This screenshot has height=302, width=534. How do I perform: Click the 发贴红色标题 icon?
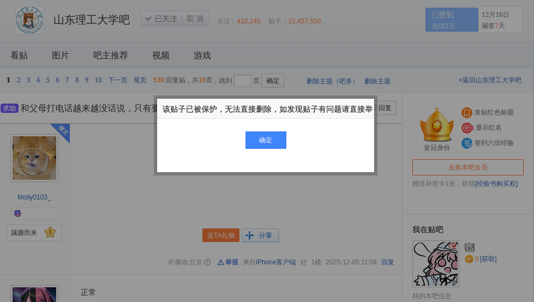coord(467,112)
